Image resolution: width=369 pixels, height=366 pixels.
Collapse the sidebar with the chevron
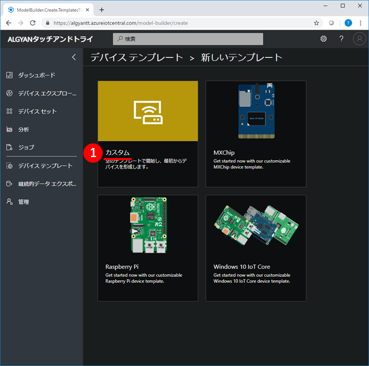pyautogui.click(x=74, y=57)
